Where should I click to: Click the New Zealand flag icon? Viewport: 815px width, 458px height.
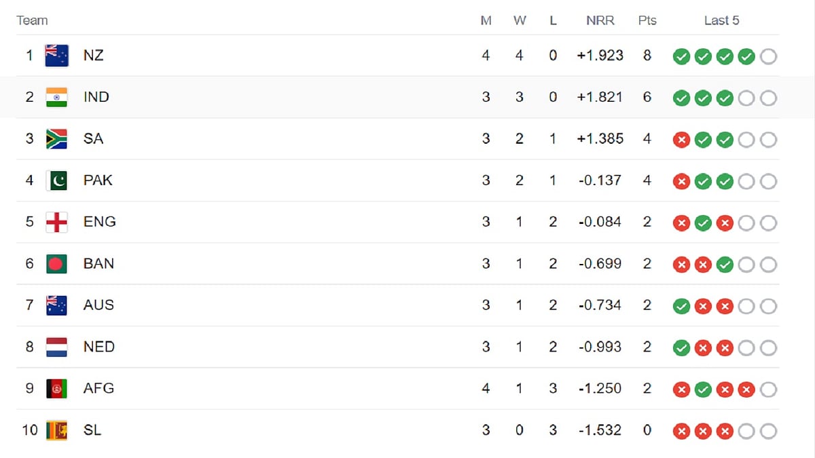click(57, 56)
